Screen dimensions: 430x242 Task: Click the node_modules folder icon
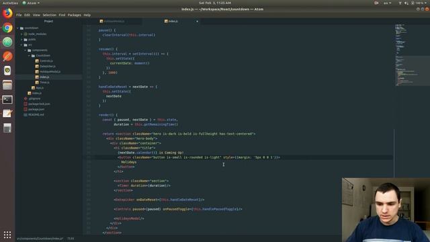(x=26, y=34)
